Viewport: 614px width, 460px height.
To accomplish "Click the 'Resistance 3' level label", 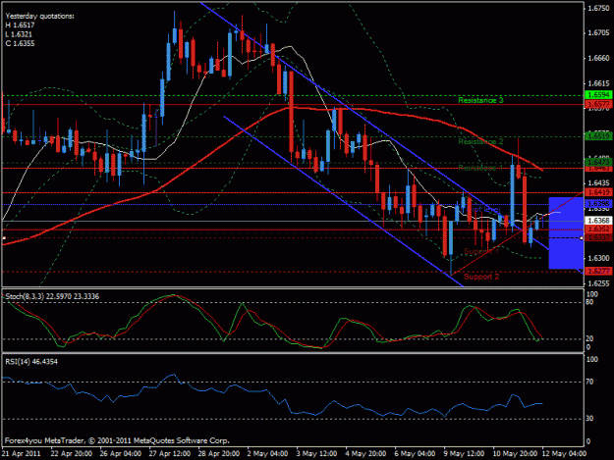I will pyautogui.click(x=480, y=100).
